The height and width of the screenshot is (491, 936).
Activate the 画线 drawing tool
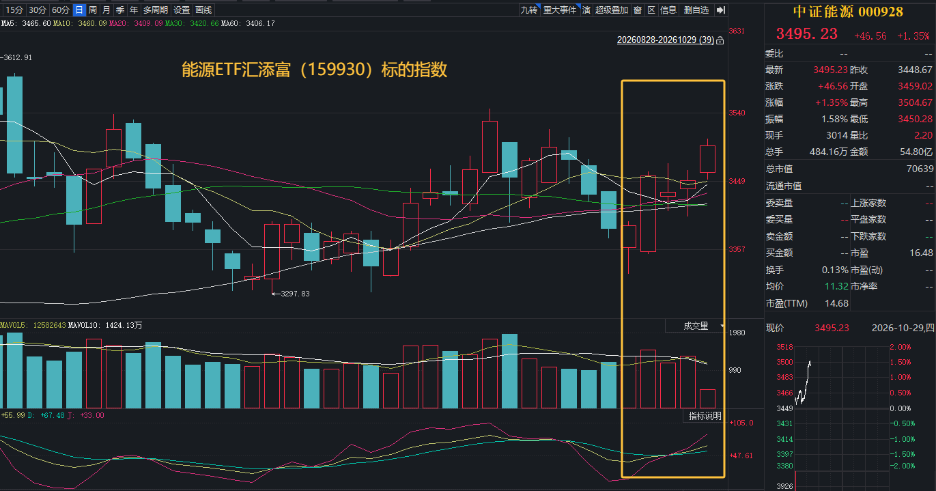pos(203,10)
